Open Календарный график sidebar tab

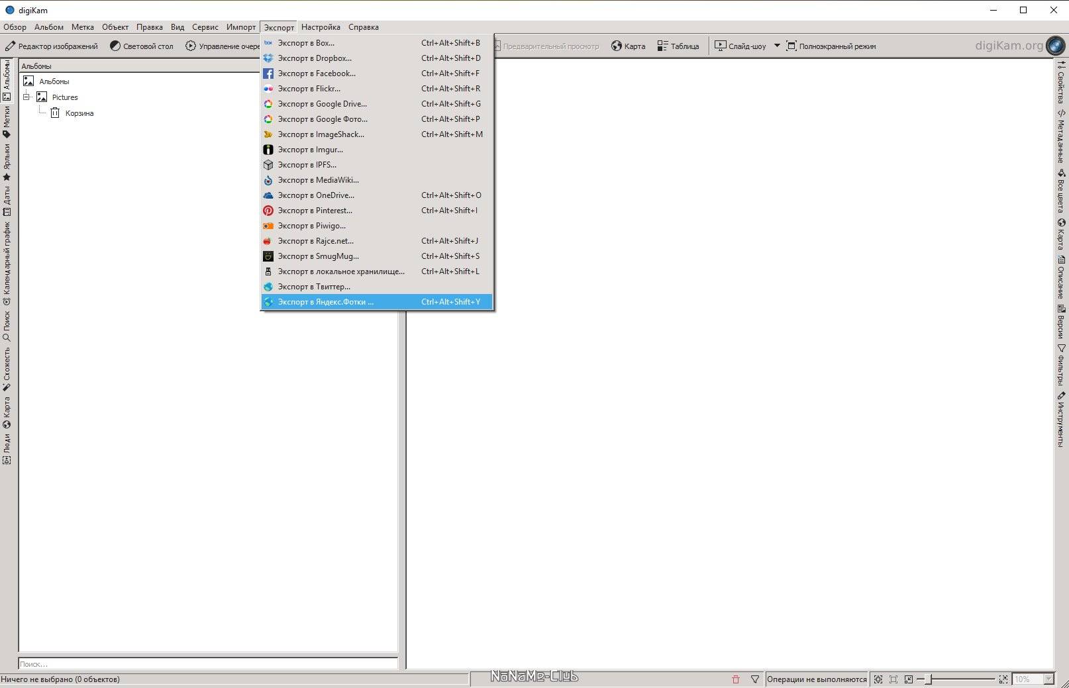(x=7, y=263)
